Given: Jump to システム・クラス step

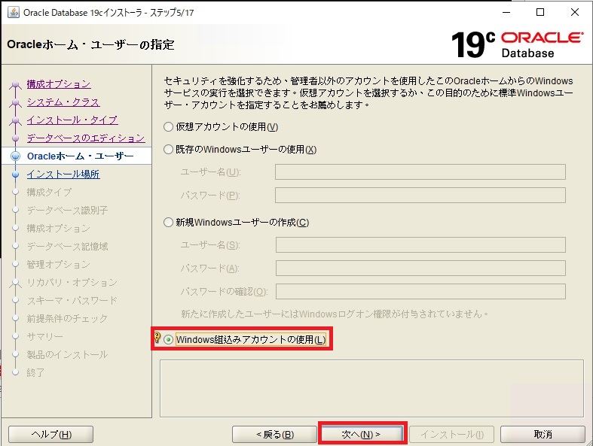Looking at the screenshot, I should pos(63,102).
